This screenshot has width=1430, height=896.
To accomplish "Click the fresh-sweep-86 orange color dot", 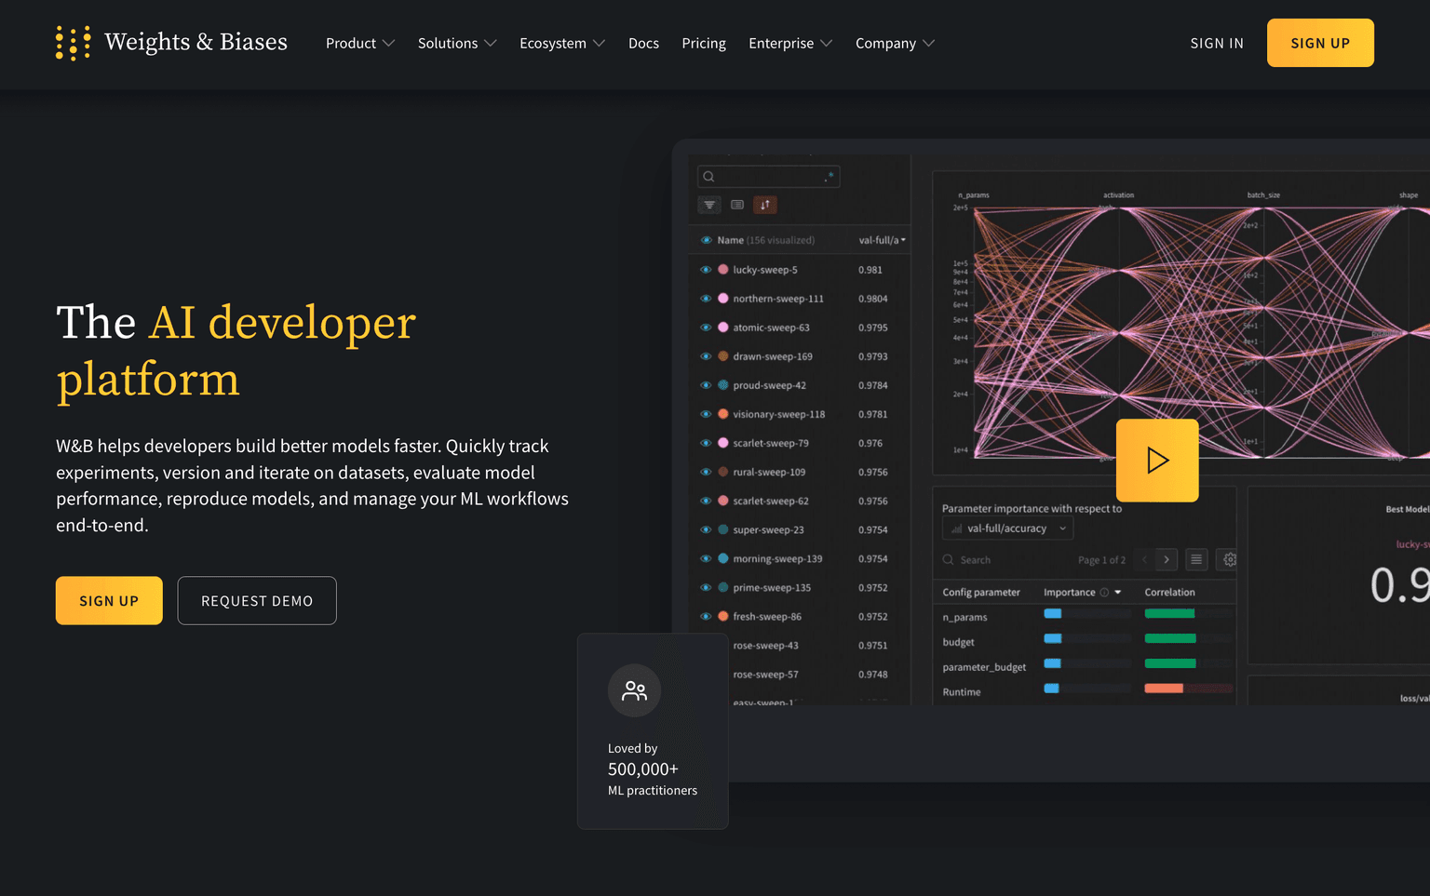I will [x=722, y=616].
